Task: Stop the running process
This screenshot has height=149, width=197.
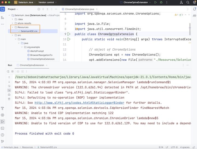Action: [12, 71]
